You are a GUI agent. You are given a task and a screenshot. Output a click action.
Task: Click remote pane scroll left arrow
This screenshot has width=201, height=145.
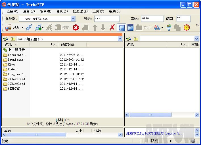pyautogui.click(x=127, y=115)
